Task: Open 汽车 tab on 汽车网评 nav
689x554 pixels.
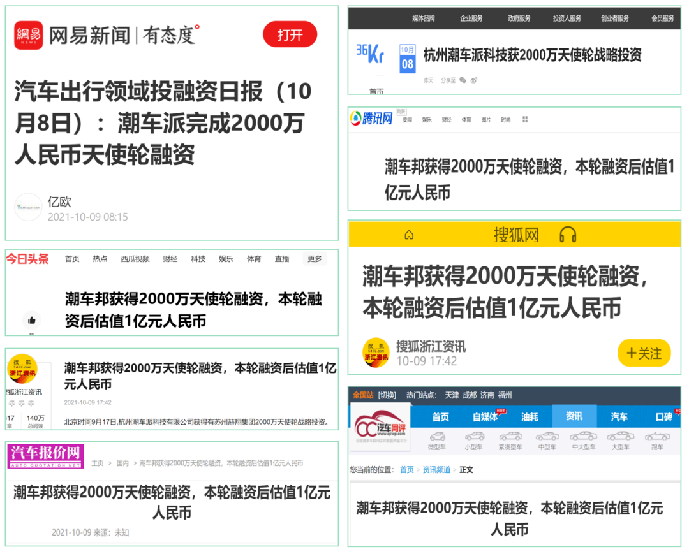Action: 619,416
